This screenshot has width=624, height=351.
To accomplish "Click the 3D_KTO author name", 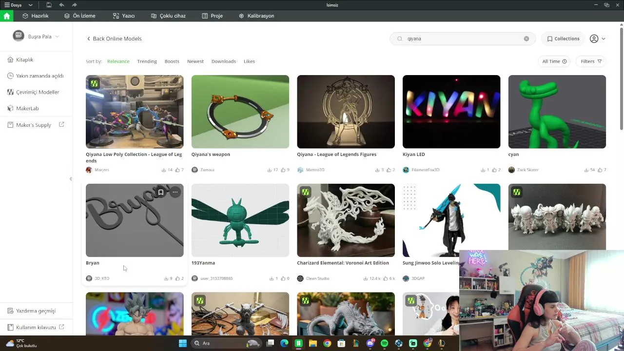I will [102, 278].
